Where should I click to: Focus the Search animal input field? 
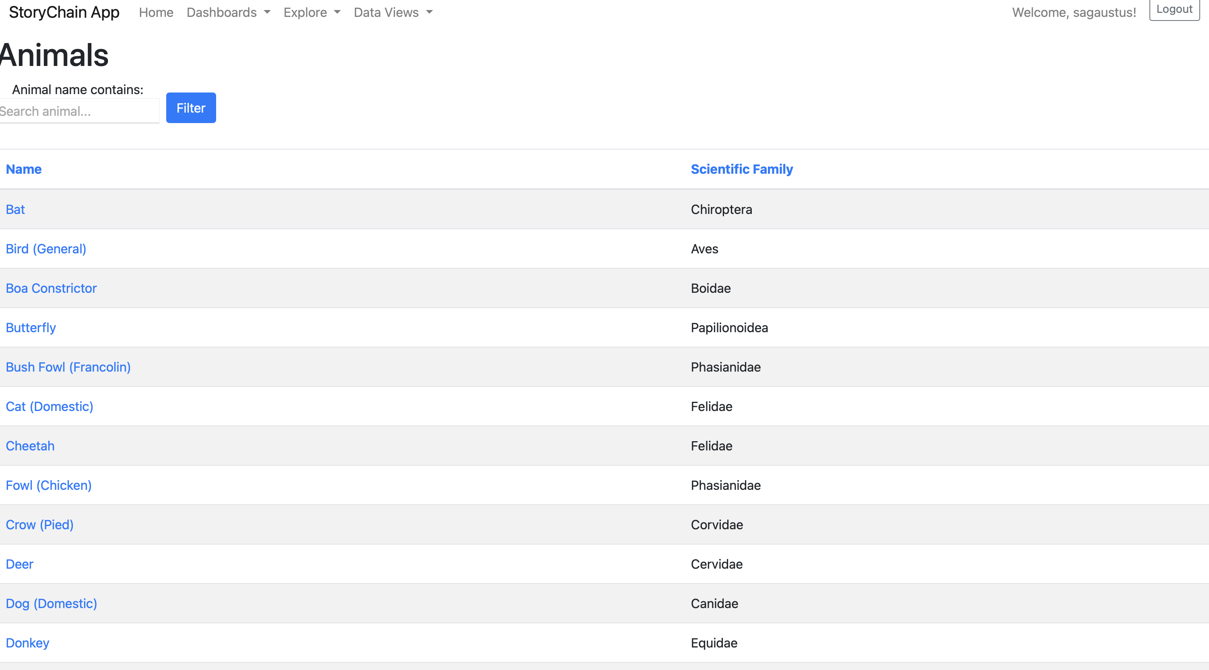pos(79,111)
